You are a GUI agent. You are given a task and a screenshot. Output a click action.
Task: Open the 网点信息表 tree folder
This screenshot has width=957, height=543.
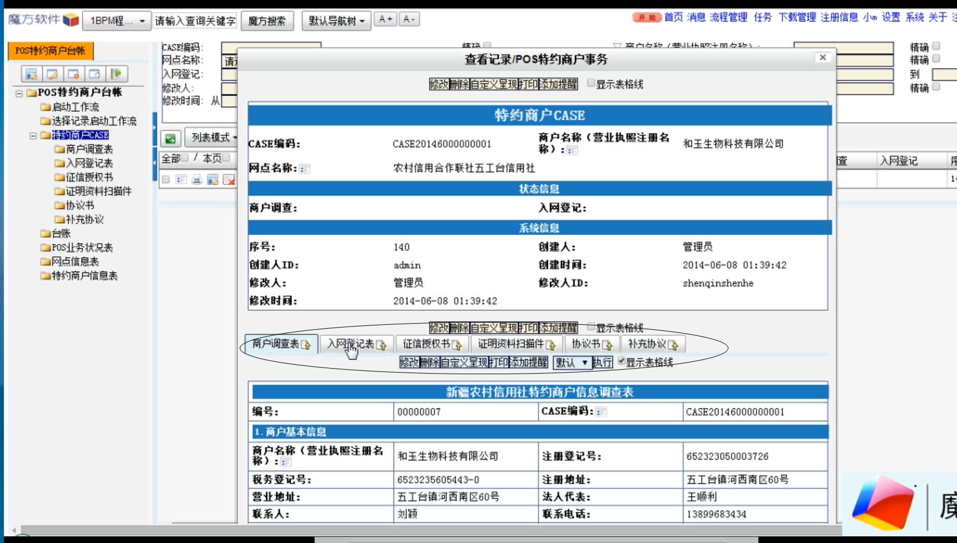coord(70,262)
